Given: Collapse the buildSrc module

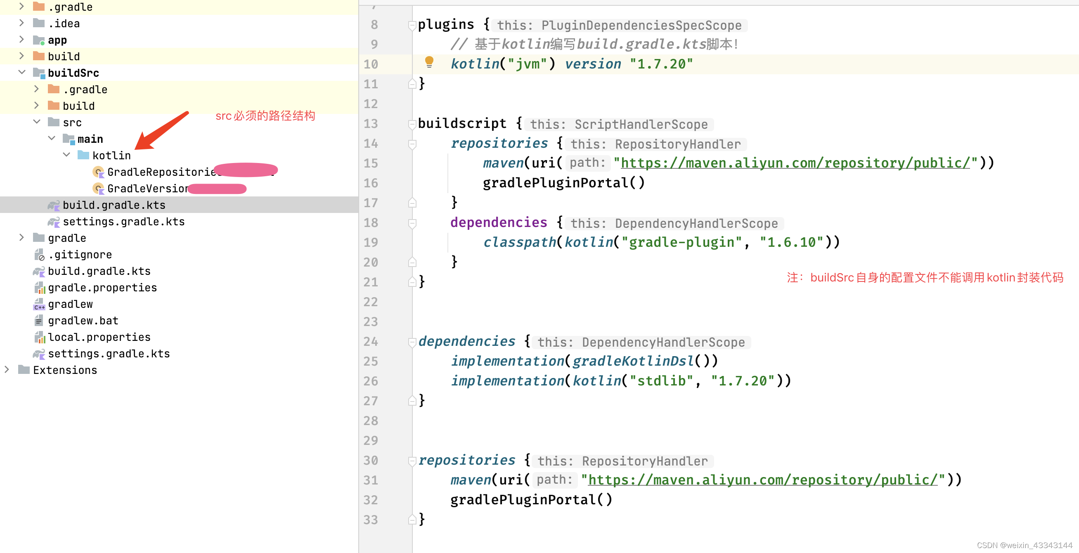Looking at the screenshot, I should click(21, 72).
